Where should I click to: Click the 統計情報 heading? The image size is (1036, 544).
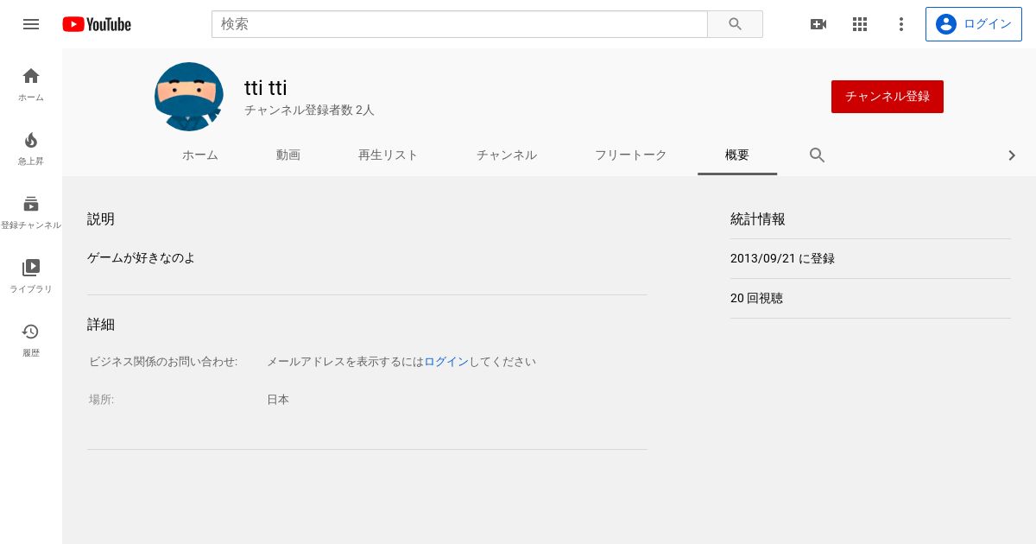coord(758,219)
